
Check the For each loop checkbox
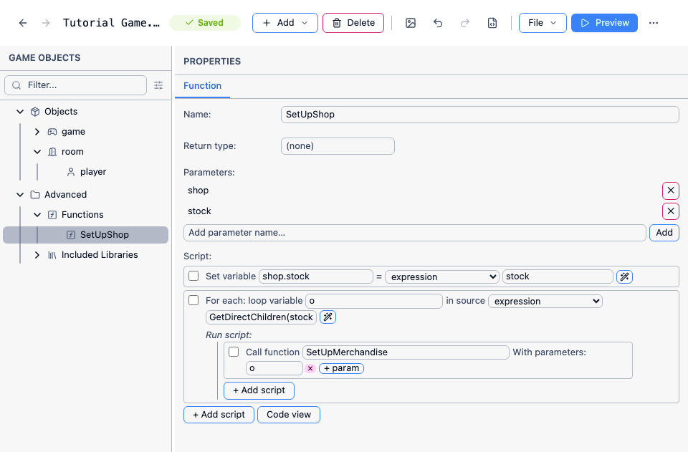[x=193, y=300]
